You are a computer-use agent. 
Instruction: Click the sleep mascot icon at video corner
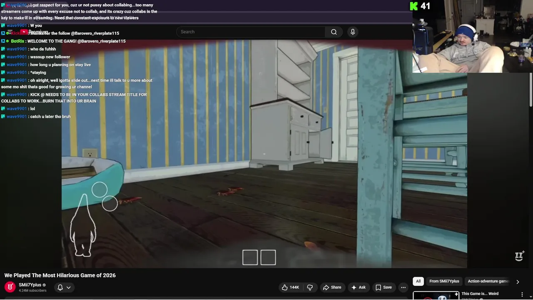pyautogui.click(x=519, y=256)
